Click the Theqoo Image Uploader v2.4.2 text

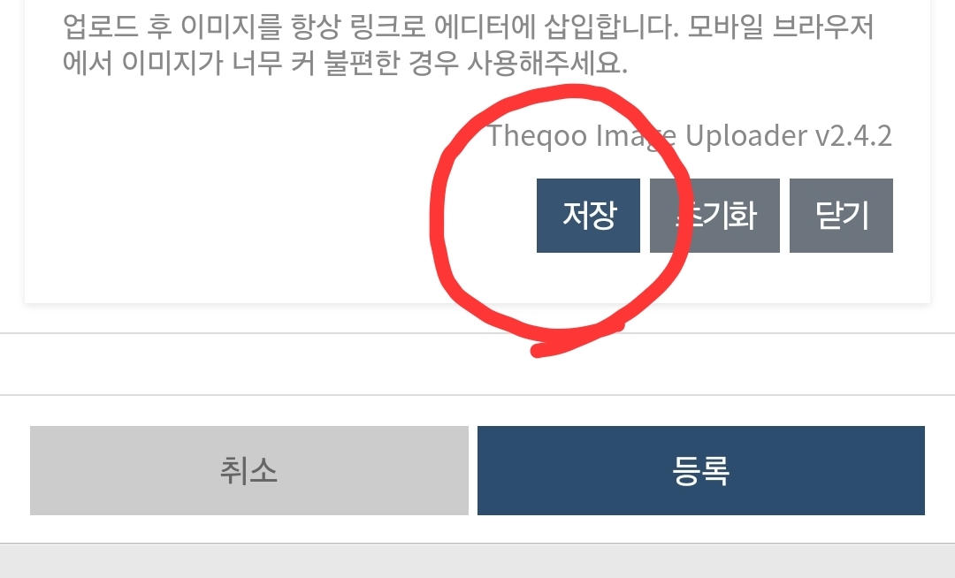pyautogui.click(x=690, y=136)
